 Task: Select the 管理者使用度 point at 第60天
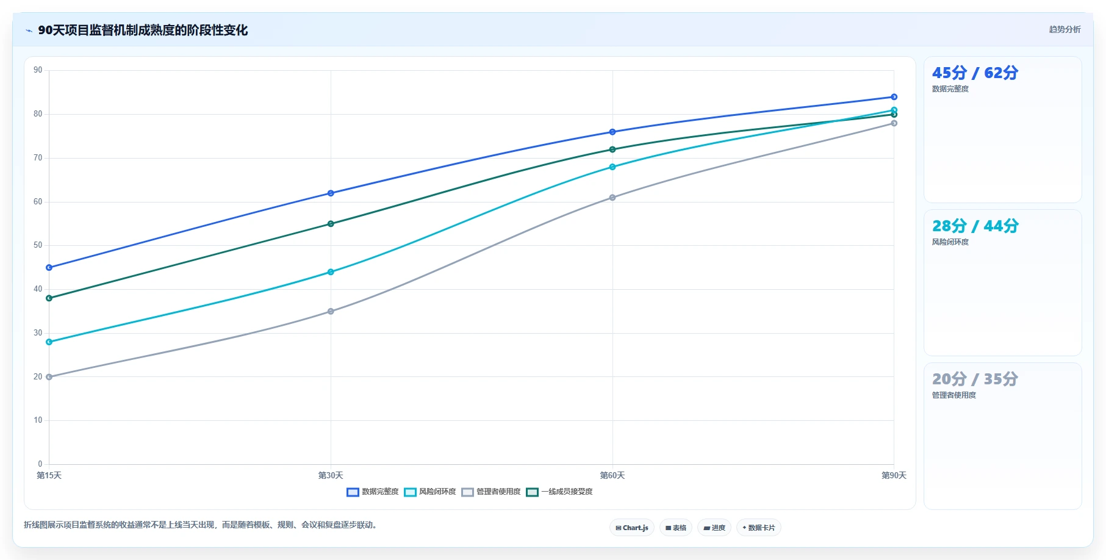point(612,198)
